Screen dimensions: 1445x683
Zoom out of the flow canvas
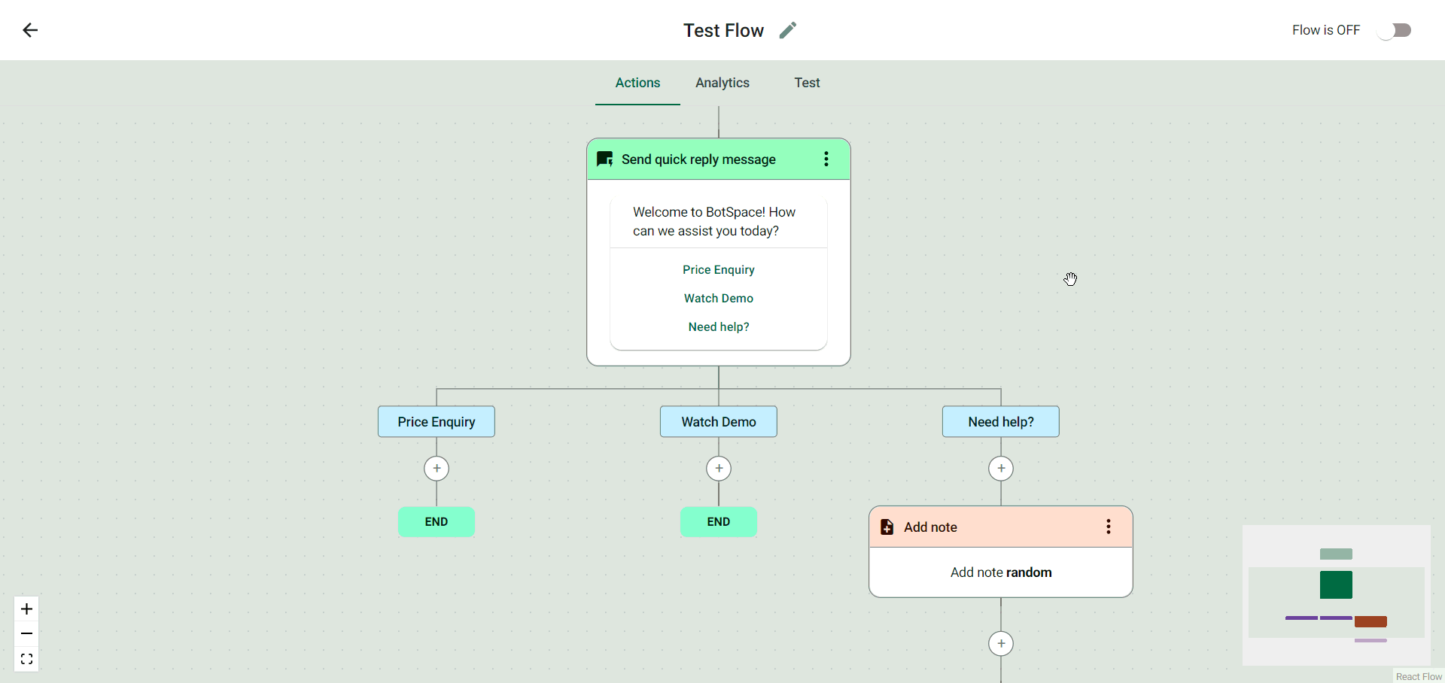point(26,634)
